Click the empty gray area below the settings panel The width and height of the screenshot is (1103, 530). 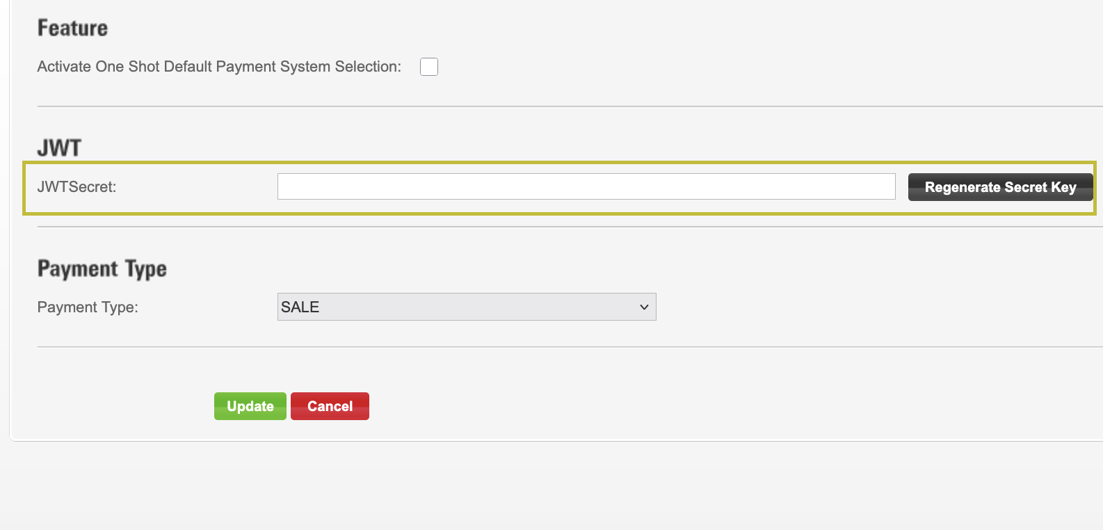(x=556, y=487)
